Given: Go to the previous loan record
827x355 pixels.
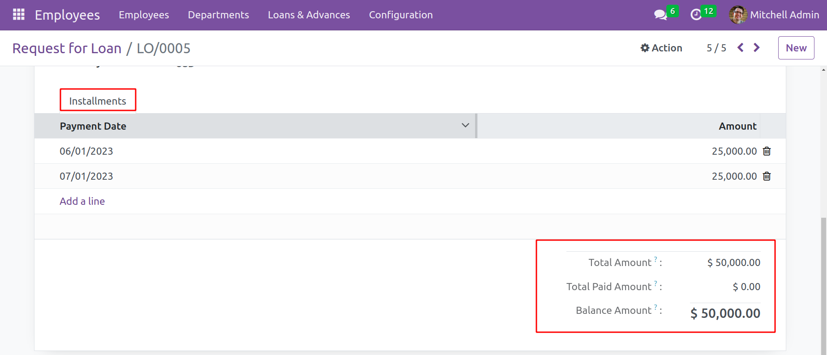Looking at the screenshot, I should point(741,47).
